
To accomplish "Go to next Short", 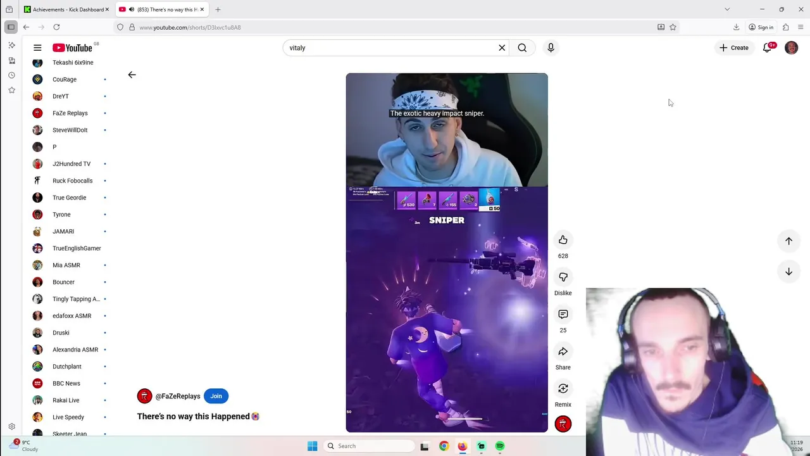I will click(x=788, y=272).
